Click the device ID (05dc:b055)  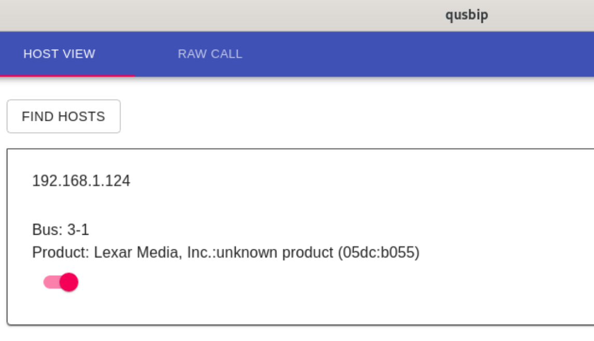point(378,252)
